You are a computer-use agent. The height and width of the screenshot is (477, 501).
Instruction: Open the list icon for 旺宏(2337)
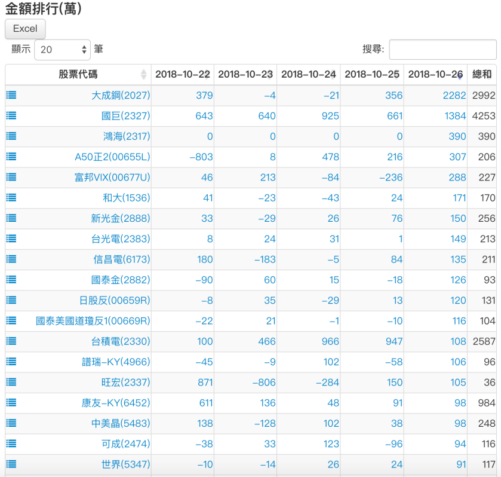(11, 382)
